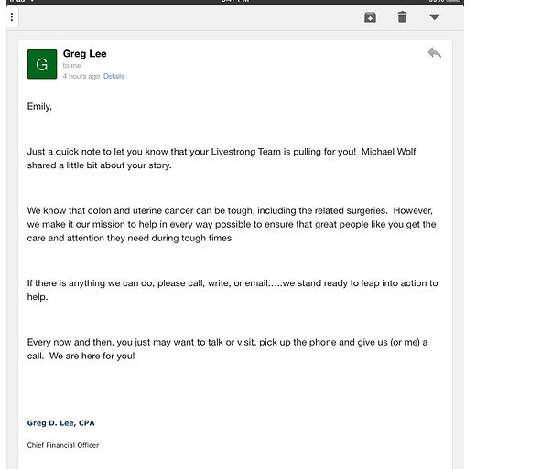Image resolution: width=541 pixels, height=469 pixels.
Task: Click the Livestrong Team paragraph
Action: pyautogui.click(x=222, y=158)
